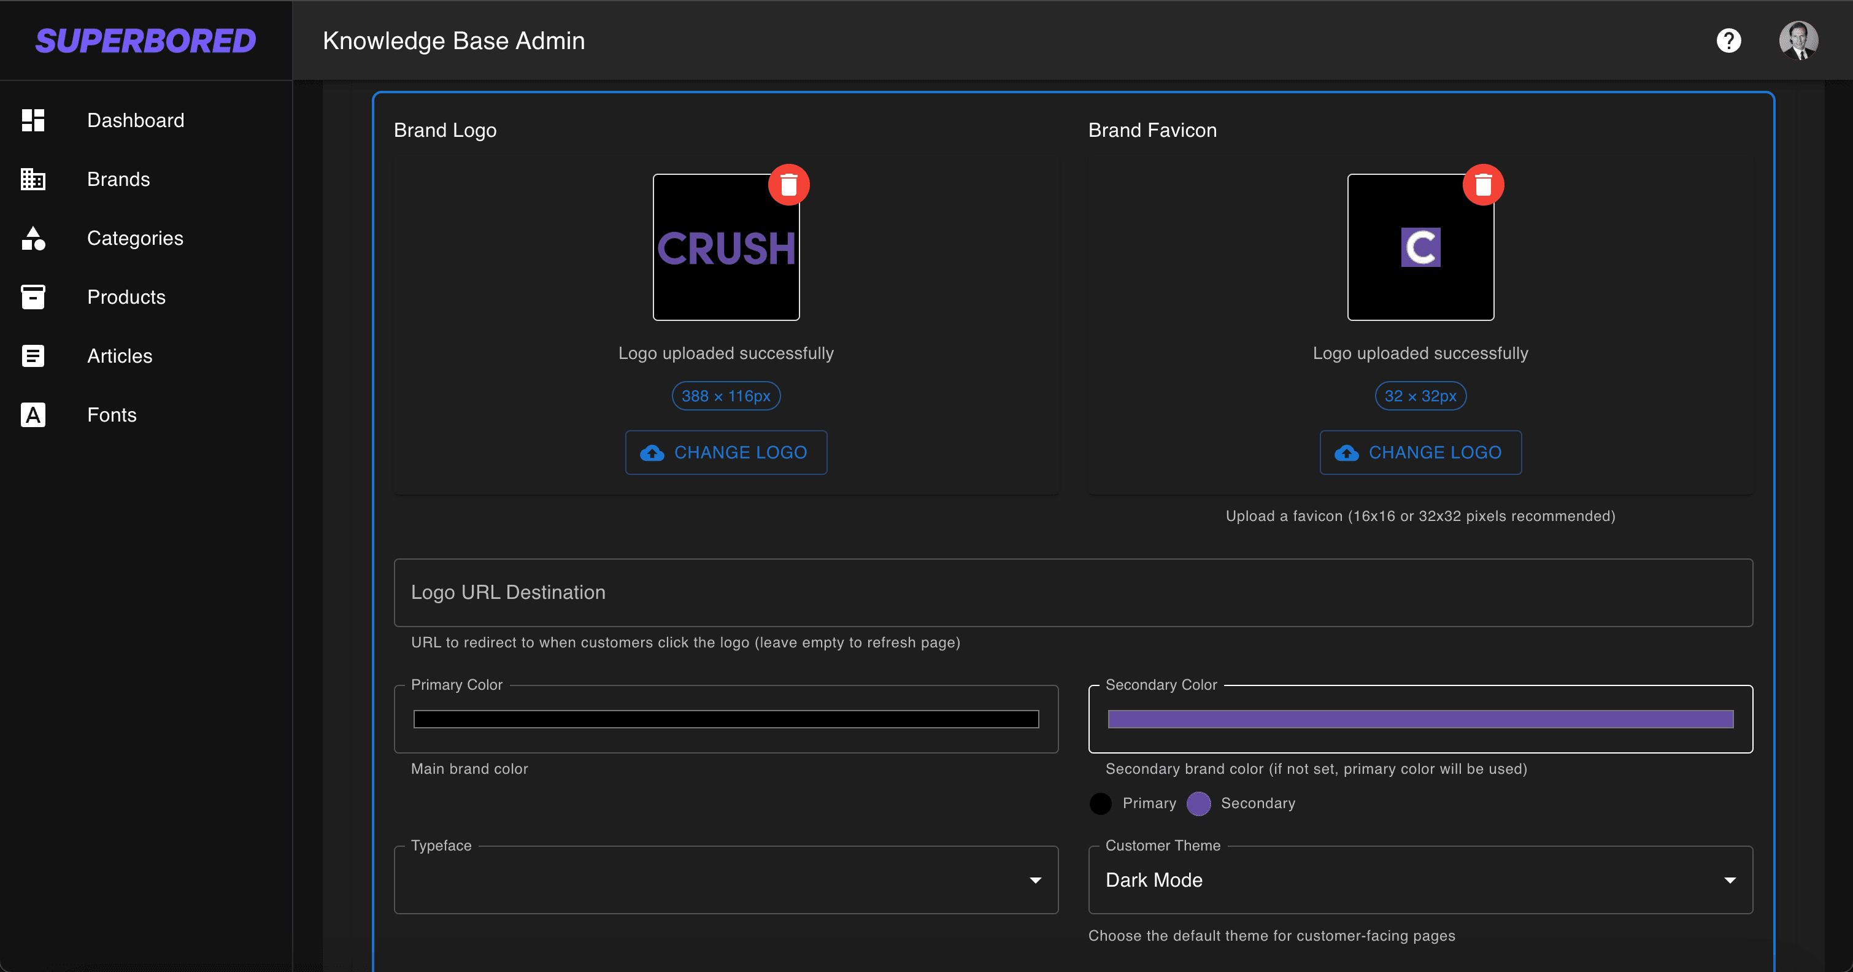Open the help question mark icon
Image resolution: width=1853 pixels, height=972 pixels.
[1728, 41]
